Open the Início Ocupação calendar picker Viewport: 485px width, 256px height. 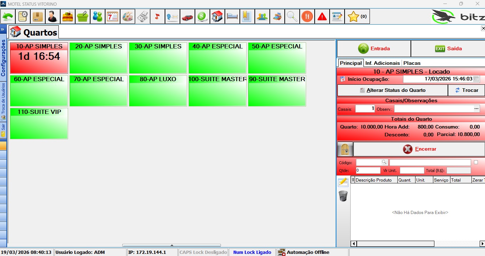tap(476, 79)
